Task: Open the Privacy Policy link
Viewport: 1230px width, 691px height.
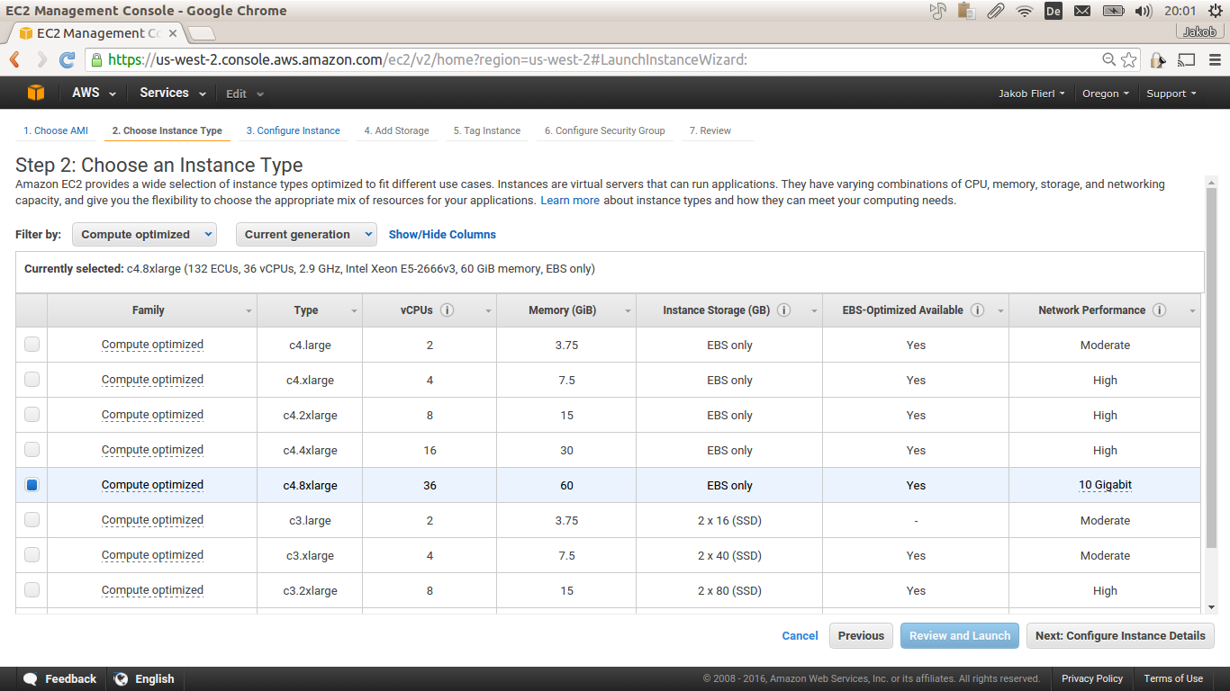Action: point(1092,678)
